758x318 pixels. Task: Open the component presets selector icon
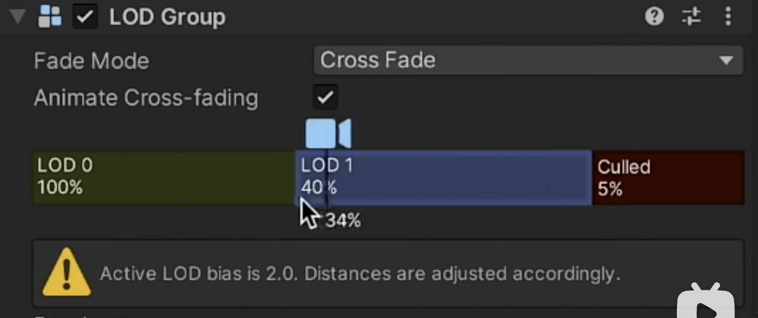coord(691,17)
